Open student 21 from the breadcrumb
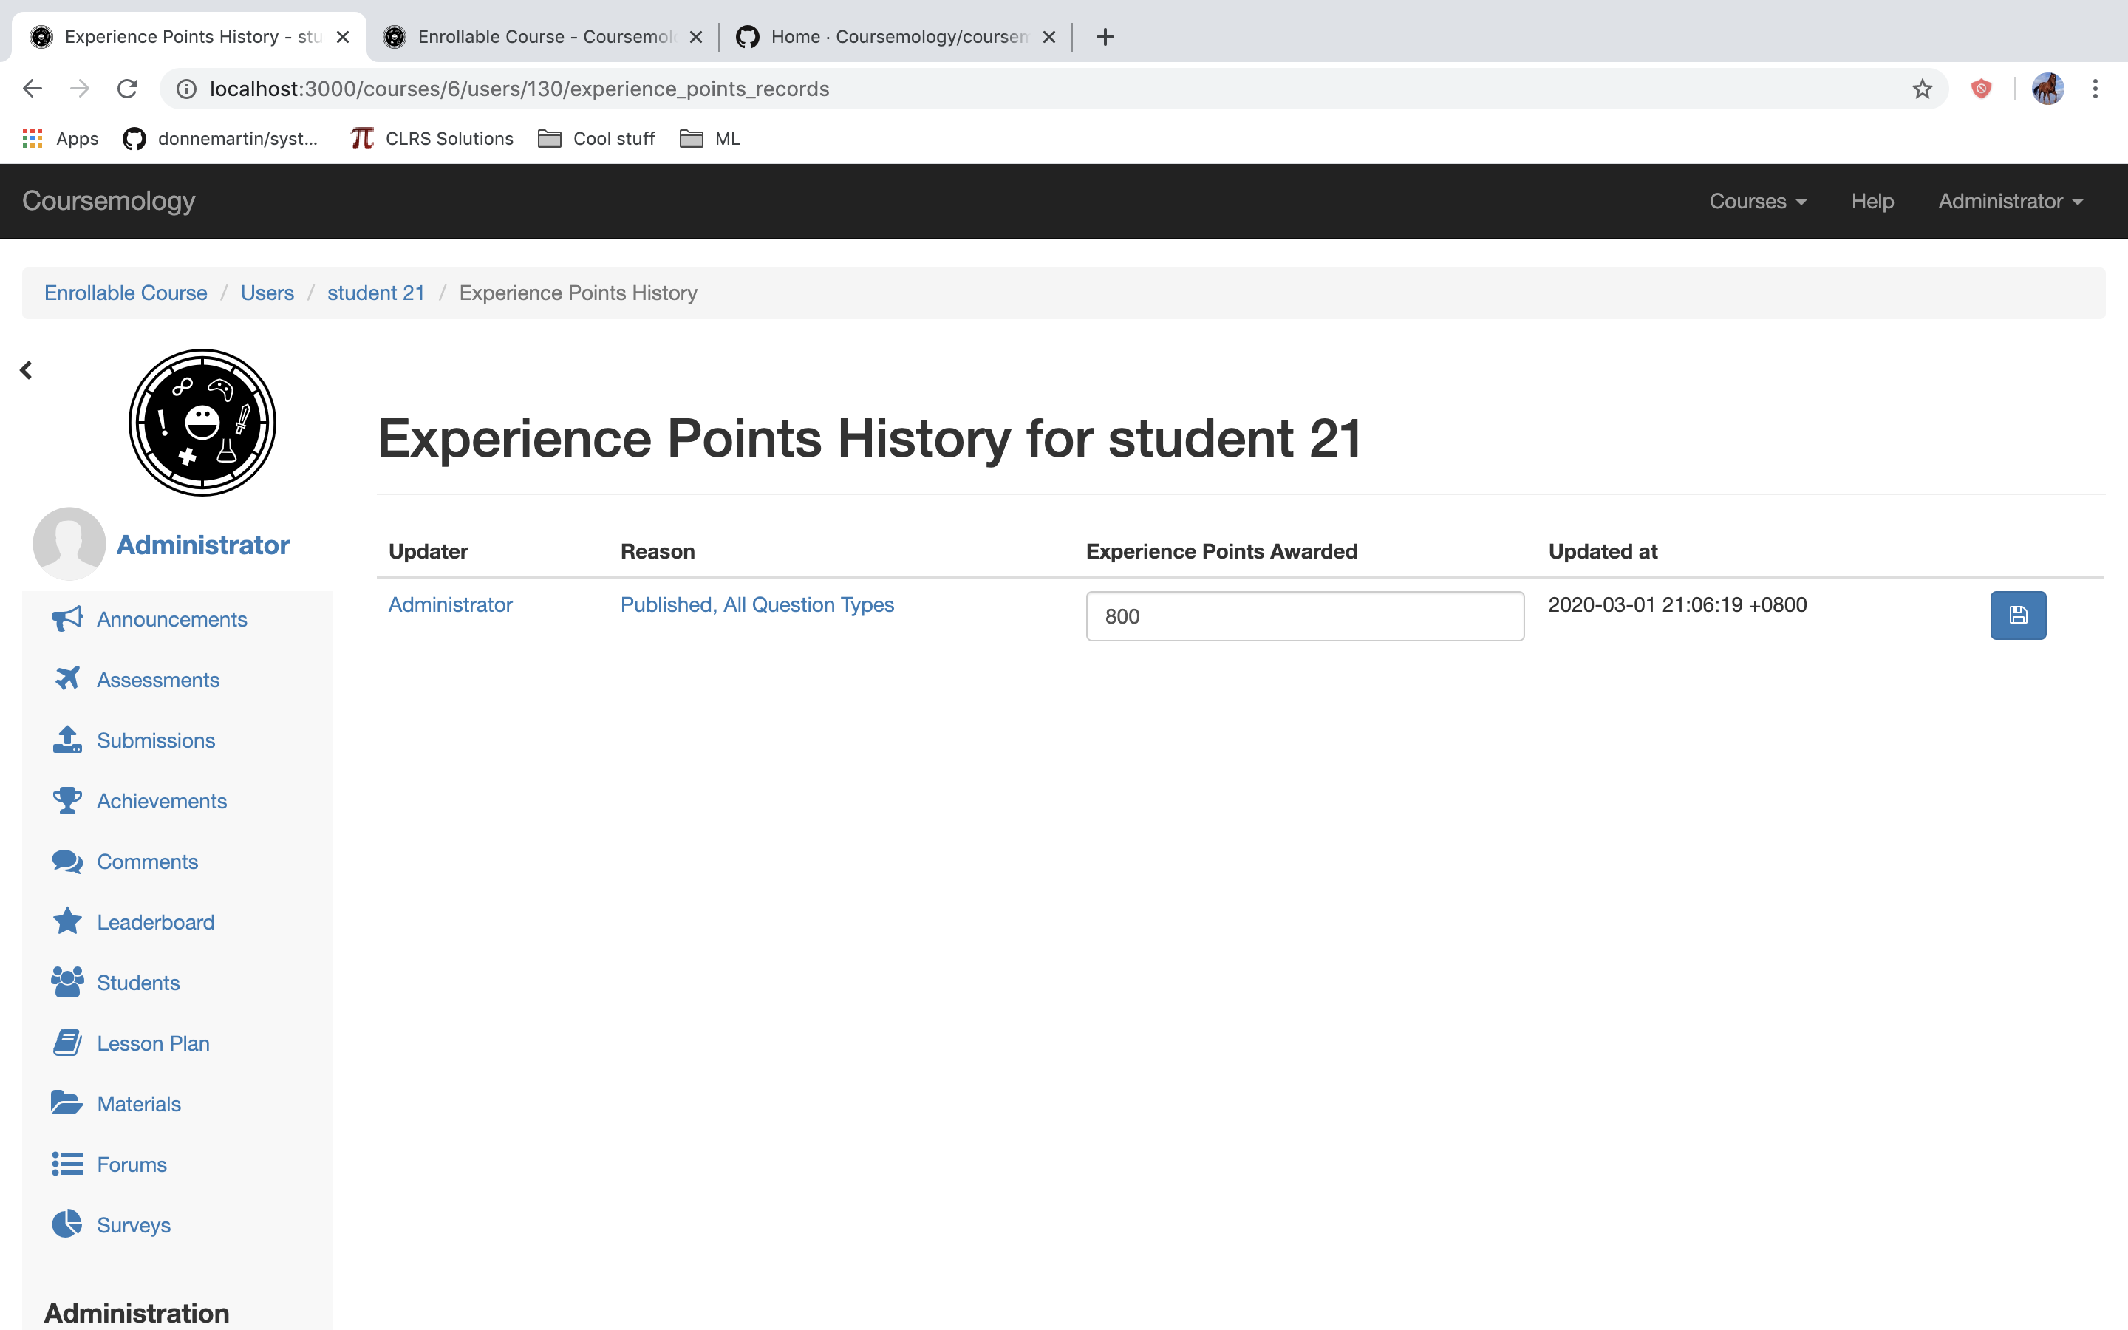This screenshot has width=2128, height=1330. pos(375,292)
